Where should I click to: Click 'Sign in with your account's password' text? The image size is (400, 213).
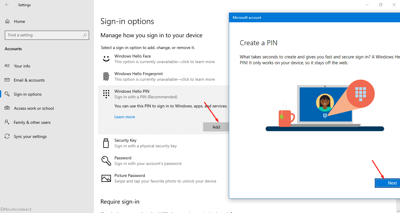(x=148, y=163)
